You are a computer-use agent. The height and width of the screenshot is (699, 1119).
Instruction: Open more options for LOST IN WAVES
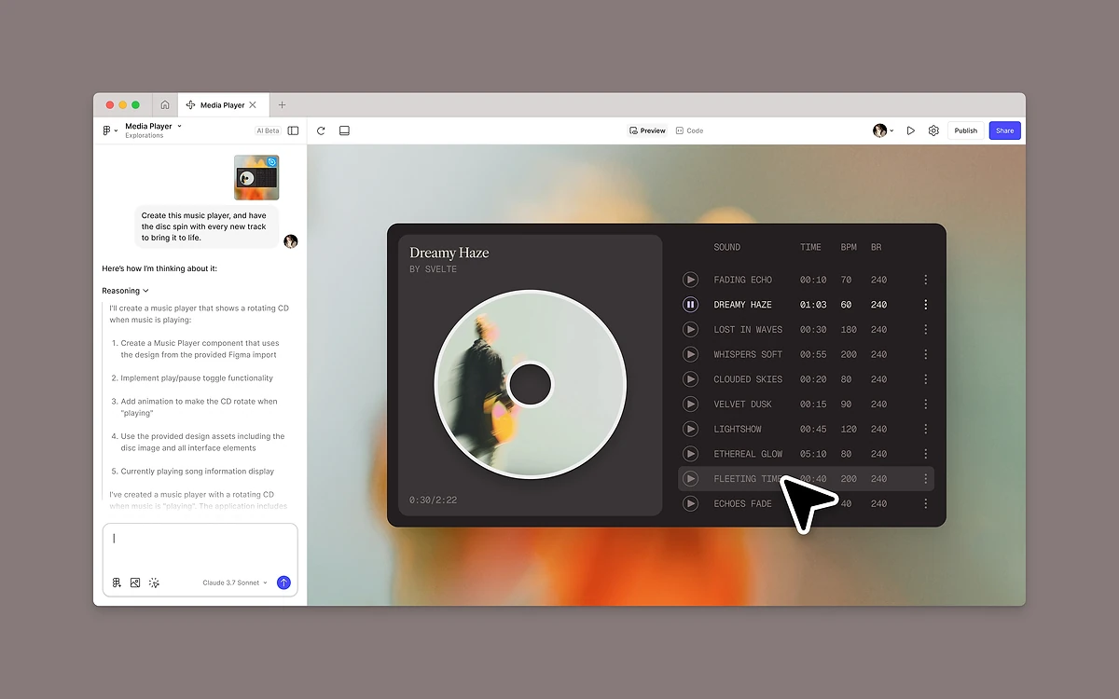pyautogui.click(x=925, y=329)
